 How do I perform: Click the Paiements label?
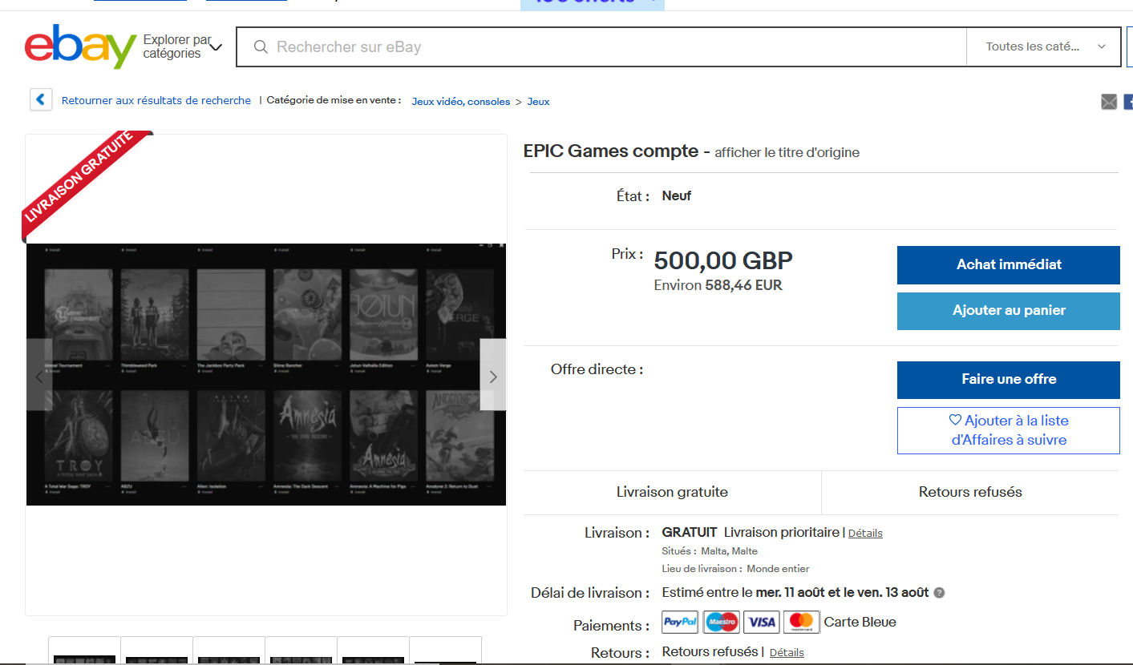coord(612,626)
